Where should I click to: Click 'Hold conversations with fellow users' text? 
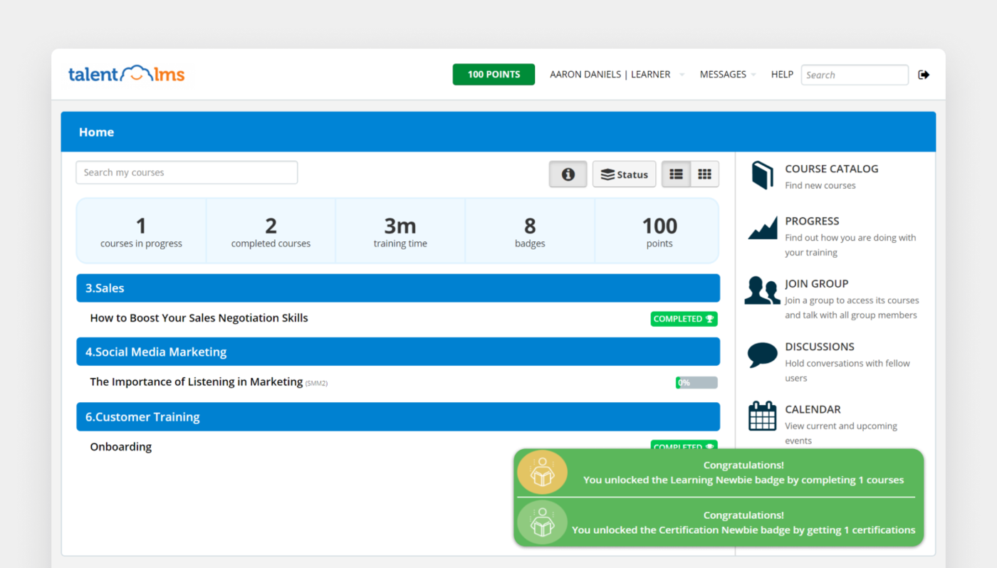[x=847, y=370]
